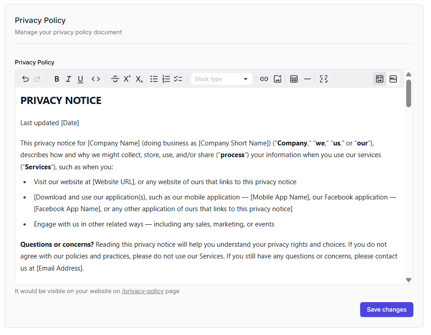The image size is (431, 335).
Task: Insert a checklist
Action: point(178,79)
